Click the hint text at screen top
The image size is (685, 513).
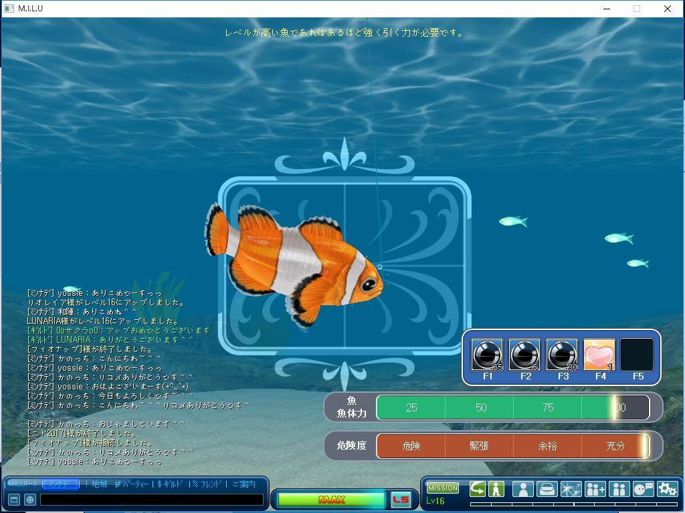coord(345,32)
